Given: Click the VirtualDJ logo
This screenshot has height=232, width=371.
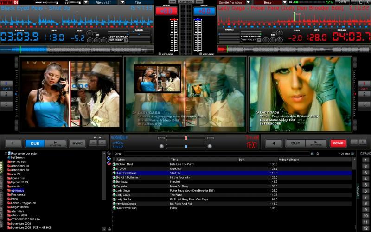Looking at the screenshot, I should pos(9,2).
